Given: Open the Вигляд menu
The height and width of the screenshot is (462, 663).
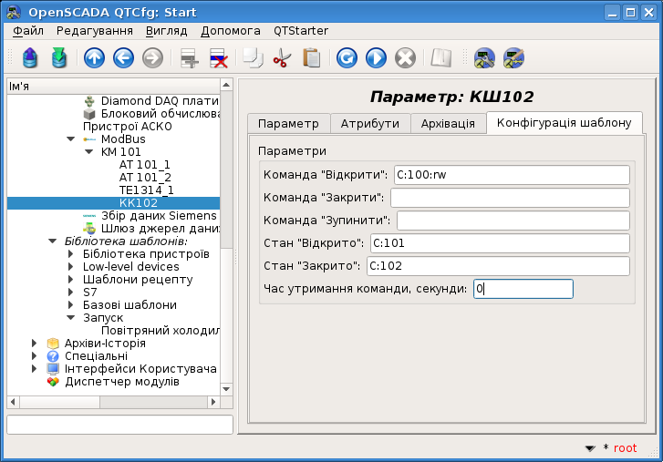Looking at the screenshot, I should [166, 31].
